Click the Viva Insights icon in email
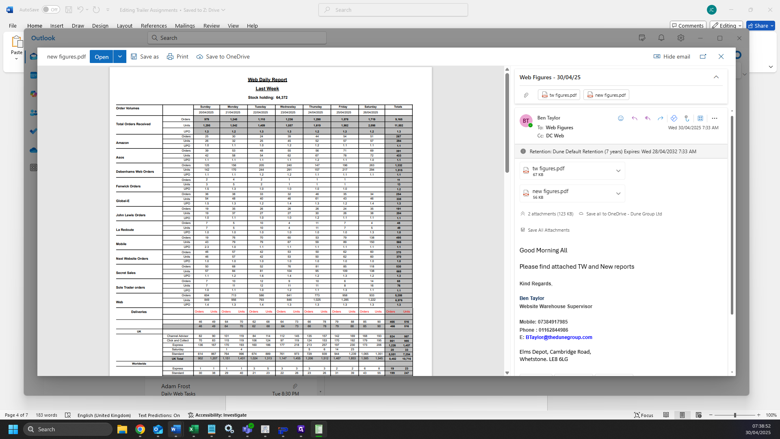Image resolution: width=780 pixels, height=439 pixels. click(x=674, y=118)
